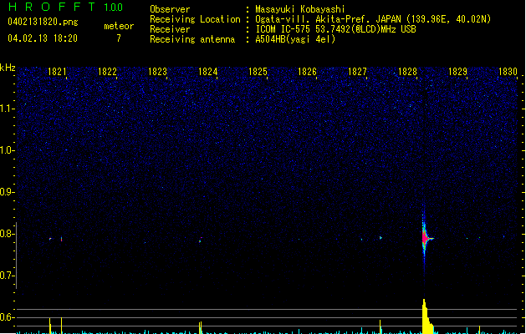526x334 pixels.
Task: Click the A504HB(yagi 4el) antenna text
Action: [x=295, y=39]
